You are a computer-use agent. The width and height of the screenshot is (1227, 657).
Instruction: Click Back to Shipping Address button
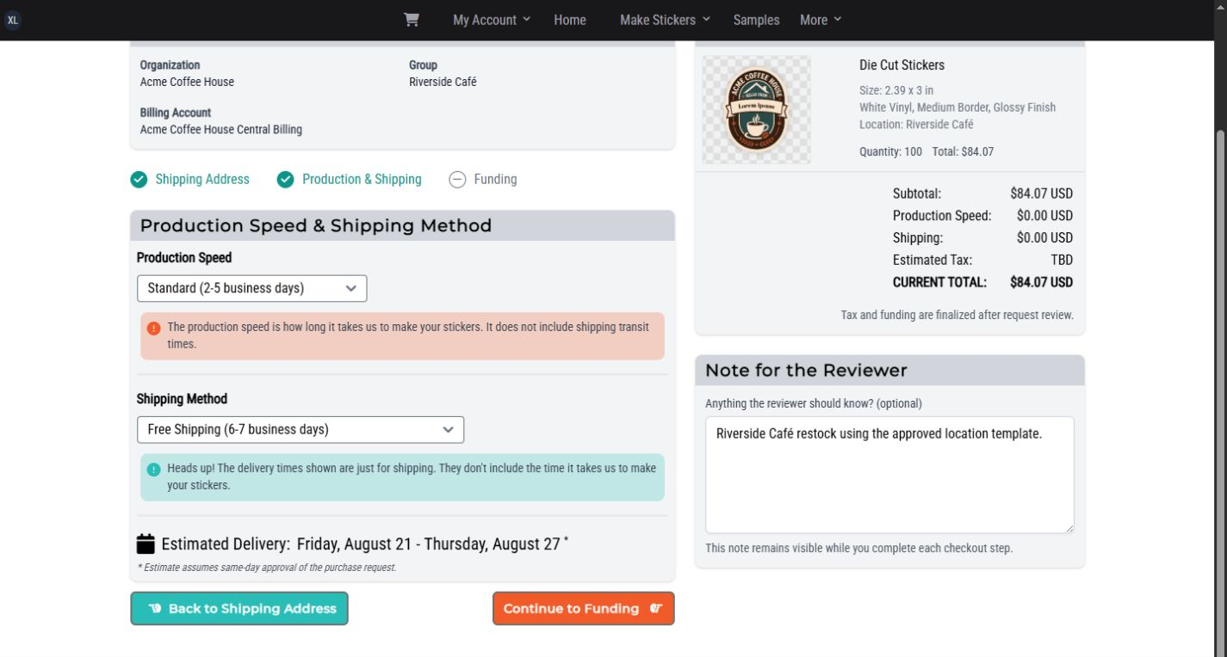point(239,608)
